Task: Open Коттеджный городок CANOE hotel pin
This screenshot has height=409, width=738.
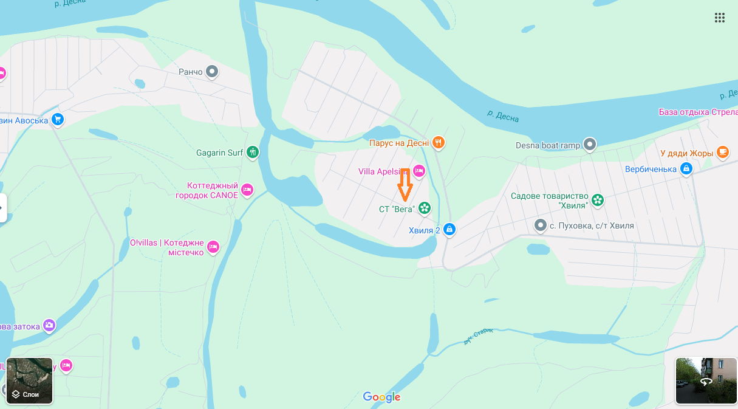Action: 247,190
